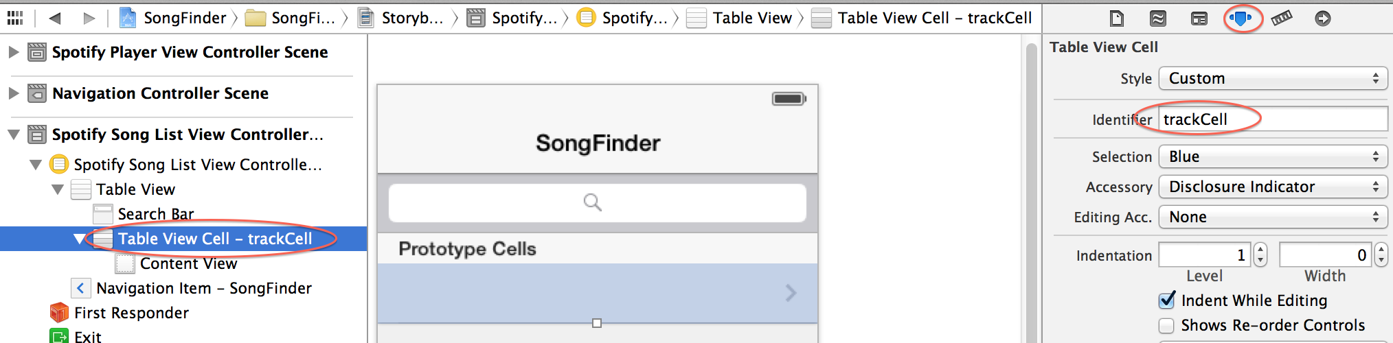Image resolution: width=1393 pixels, height=343 pixels.
Task: Click the Identifier field containing trackCell
Action: [x=1273, y=119]
